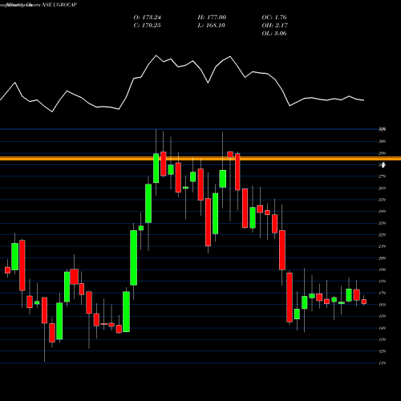Click the 219 price axis label
Image resolution: width=401 pixels, height=401 pixels.
click(x=383, y=246)
